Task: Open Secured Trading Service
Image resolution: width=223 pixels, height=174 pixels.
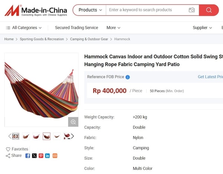Action: tap(77, 27)
